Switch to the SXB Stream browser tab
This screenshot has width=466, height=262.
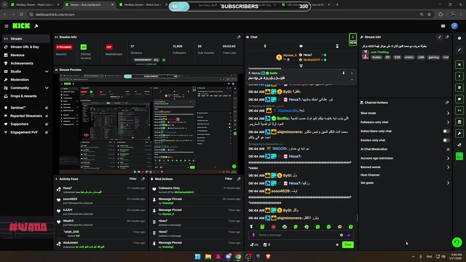click(x=305, y=5)
